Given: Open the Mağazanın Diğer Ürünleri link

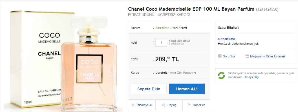Looking at the screenshot, I should (x=267, y=56).
